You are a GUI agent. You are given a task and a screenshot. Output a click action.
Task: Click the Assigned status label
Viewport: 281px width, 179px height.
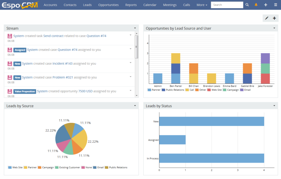click(20, 50)
